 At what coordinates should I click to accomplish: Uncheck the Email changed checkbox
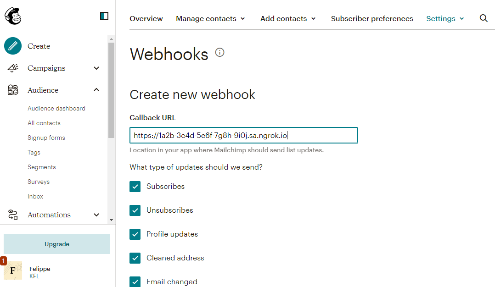(x=135, y=281)
